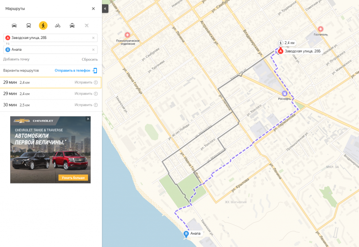Select the airplane route mode

(87, 25)
